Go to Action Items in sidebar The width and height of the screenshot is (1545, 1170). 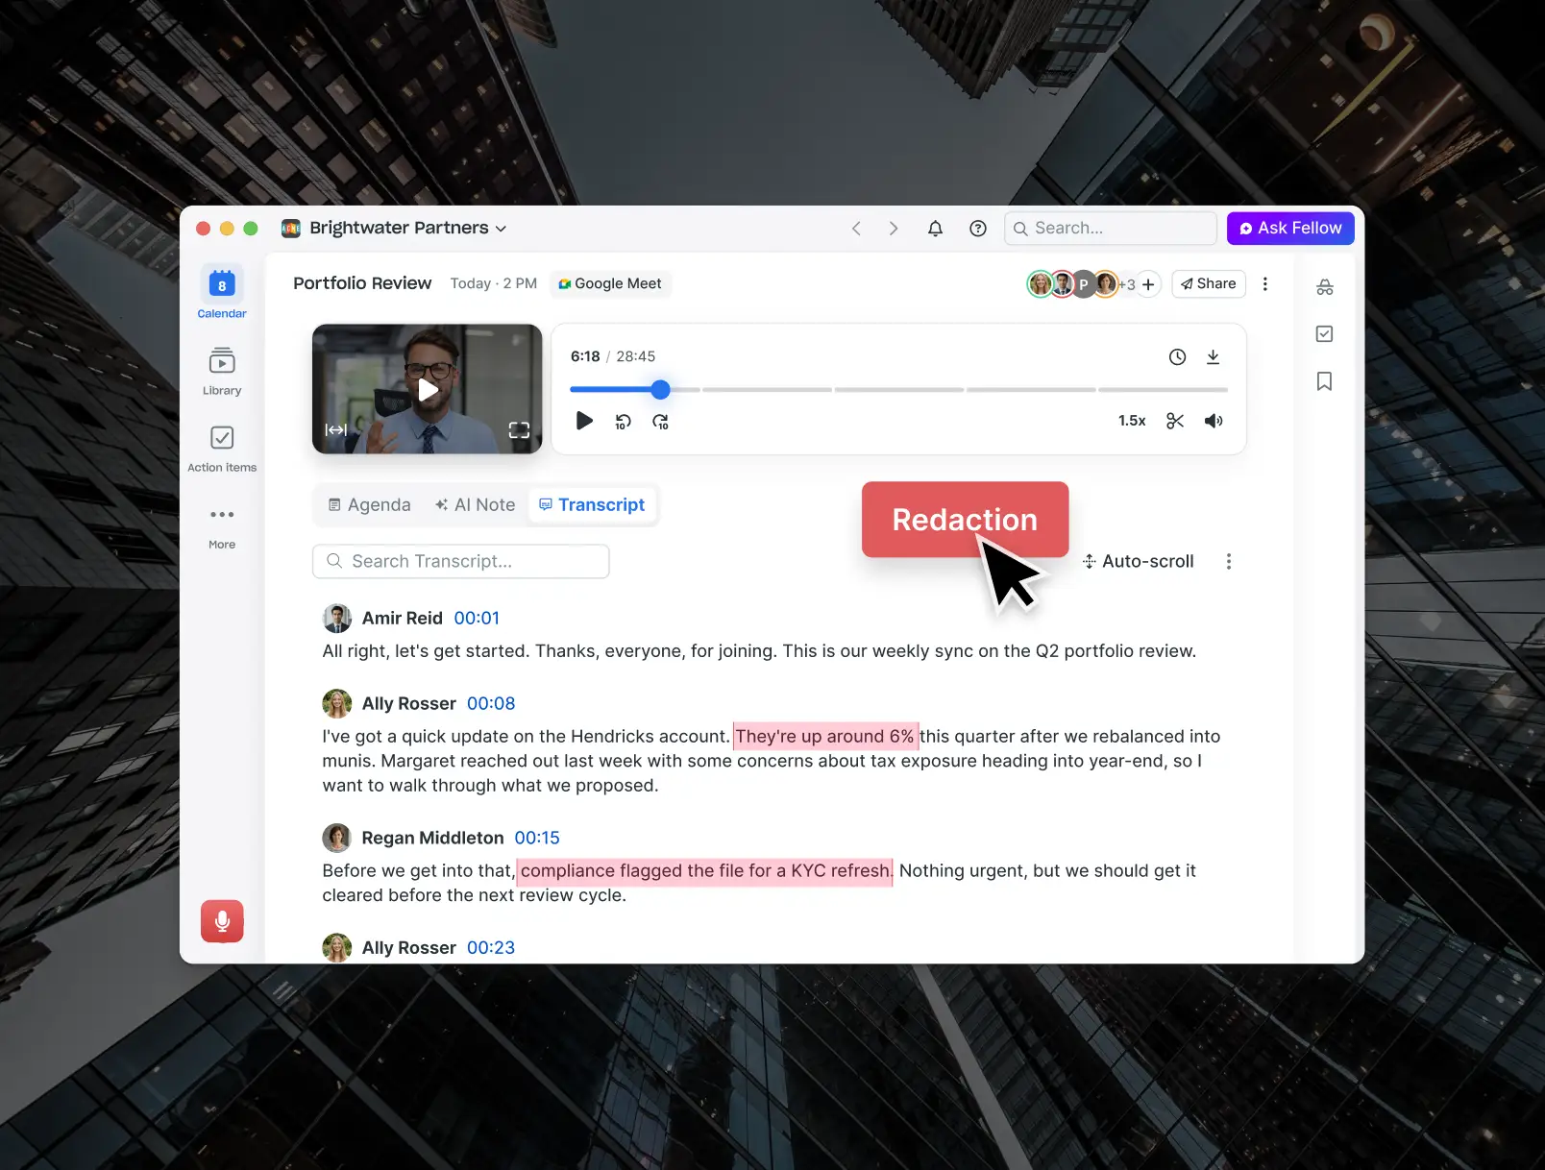coord(222,449)
